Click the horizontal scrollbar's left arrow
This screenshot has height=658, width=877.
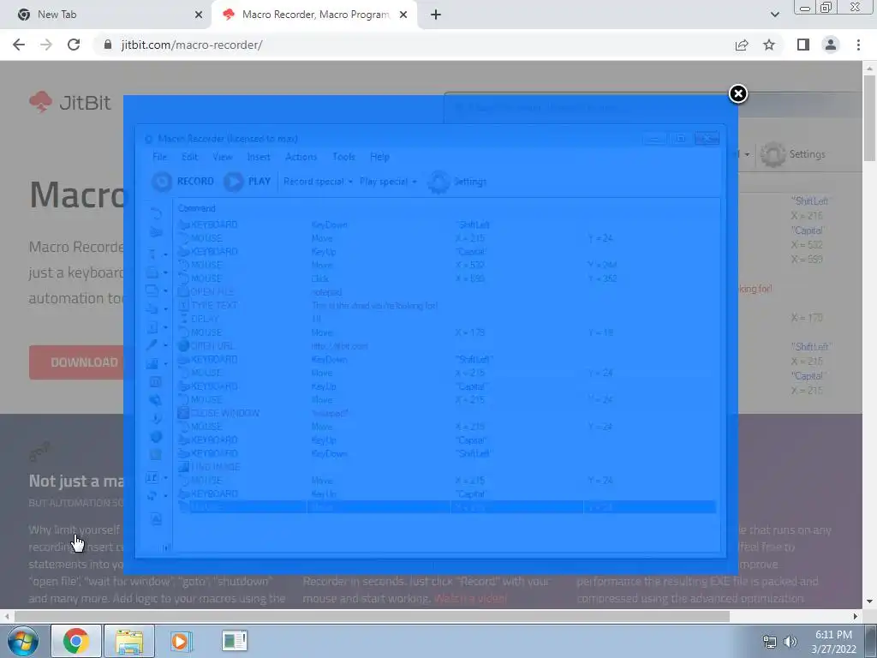click(6, 616)
